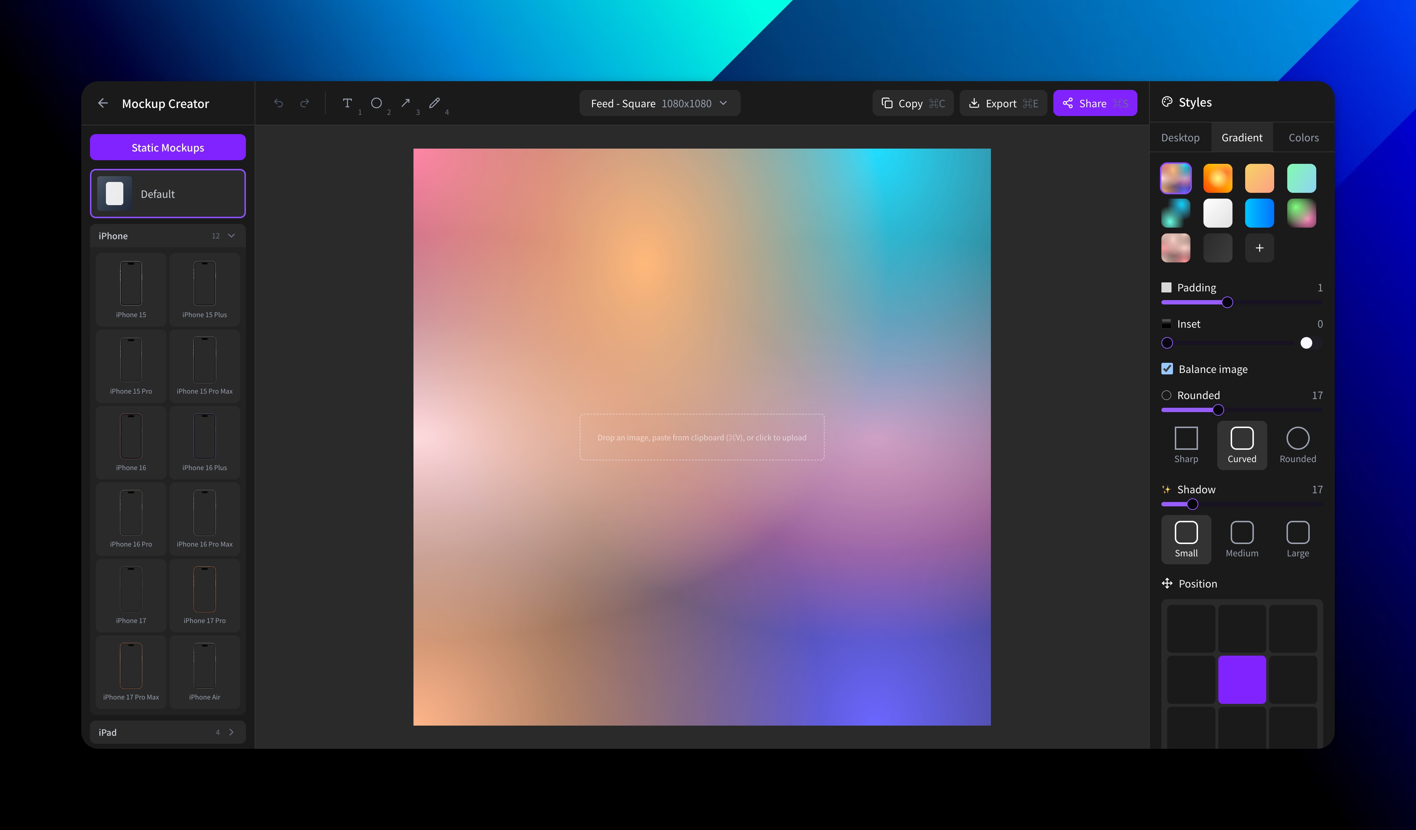Choose the iPhone 15 Plus mockup
This screenshot has height=830, width=1416.
coord(205,290)
